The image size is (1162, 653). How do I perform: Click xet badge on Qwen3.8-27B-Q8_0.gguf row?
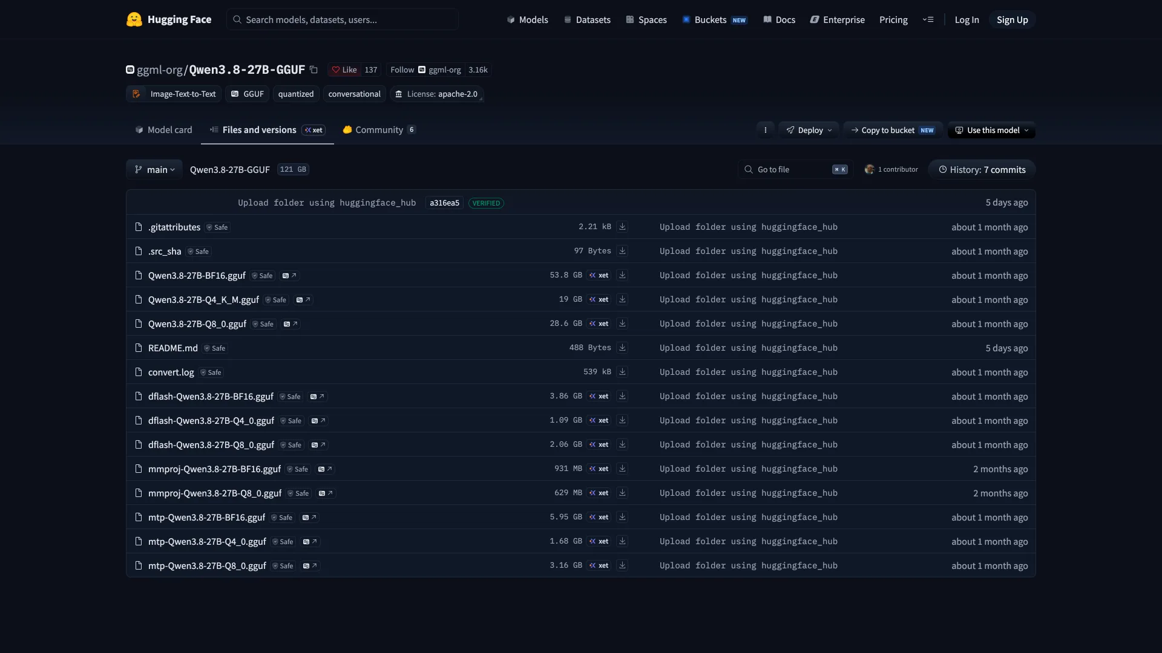point(599,323)
